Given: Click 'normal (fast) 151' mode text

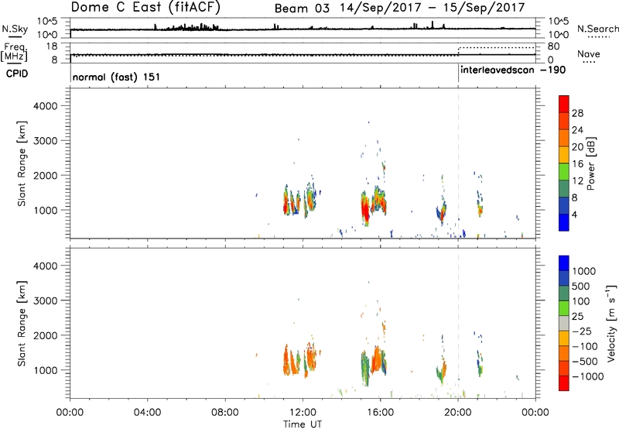Looking at the screenshot, I should (117, 77).
